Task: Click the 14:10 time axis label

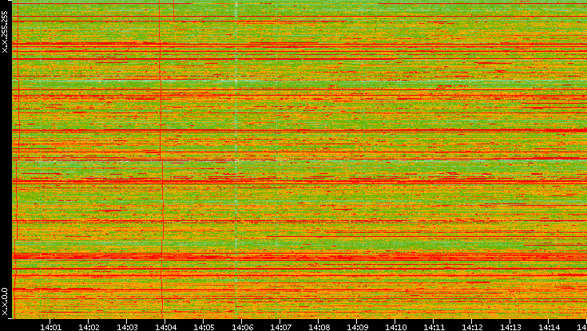Action: [395, 327]
